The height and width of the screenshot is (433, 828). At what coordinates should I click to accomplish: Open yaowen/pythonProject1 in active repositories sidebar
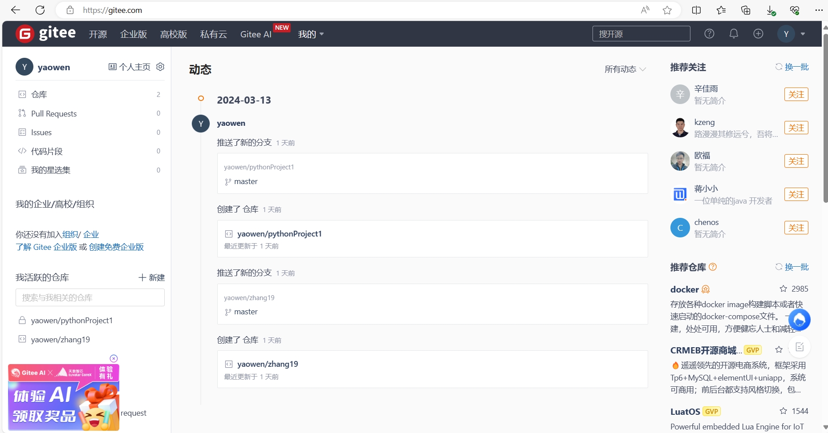[x=72, y=321]
